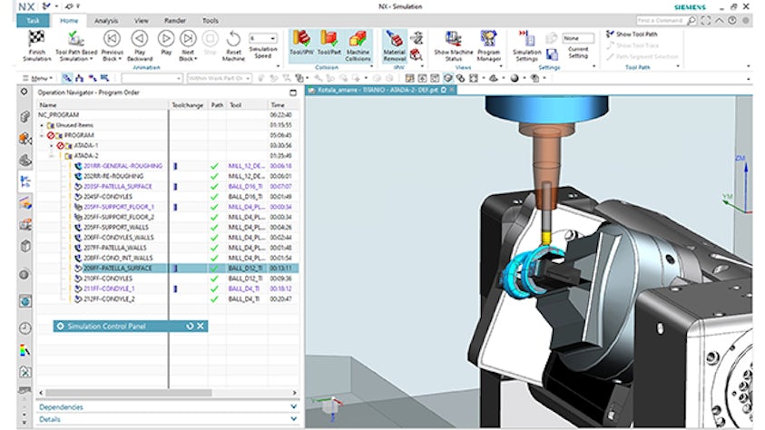Select operation 201RR-GENERAL-ROUGHING
Viewport: 765px width, 430px height.
click(123, 166)
